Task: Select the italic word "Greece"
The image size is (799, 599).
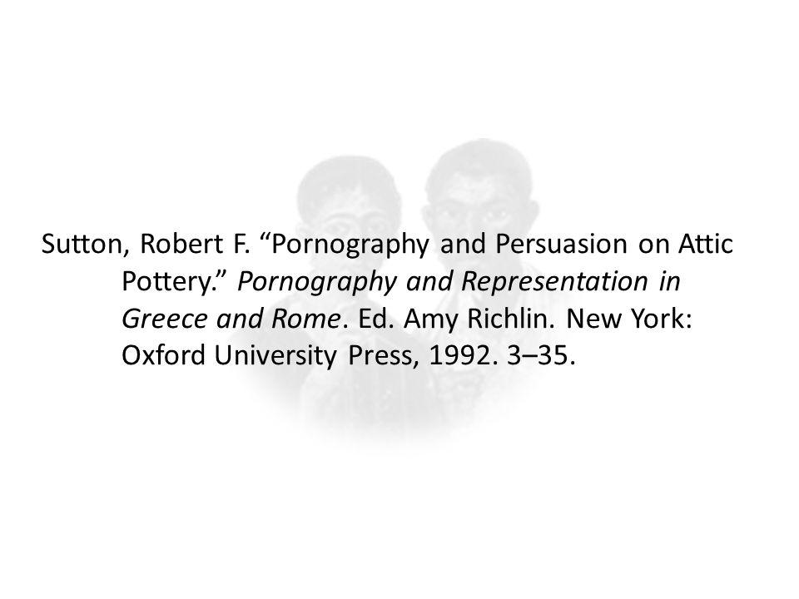Action: point(165,319)
